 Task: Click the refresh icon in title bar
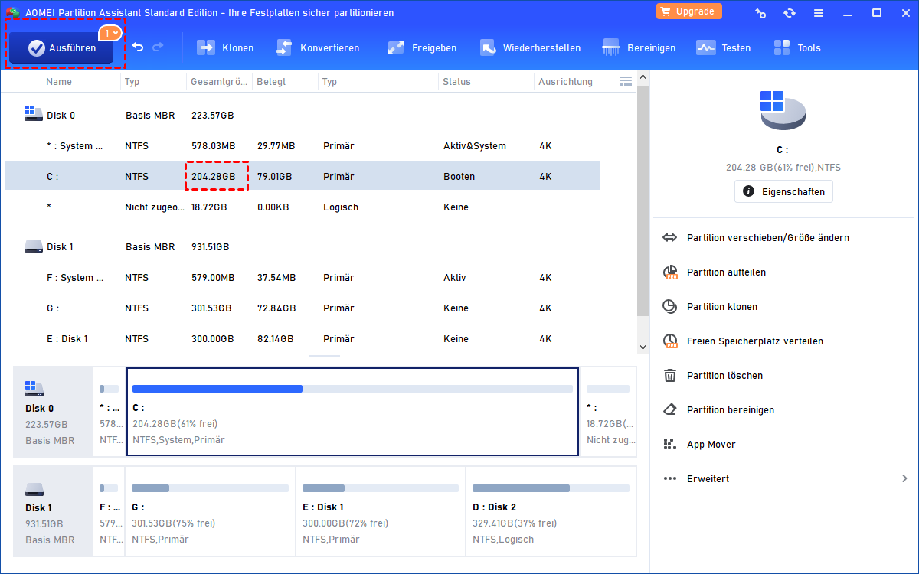click(x=790, y=13)
